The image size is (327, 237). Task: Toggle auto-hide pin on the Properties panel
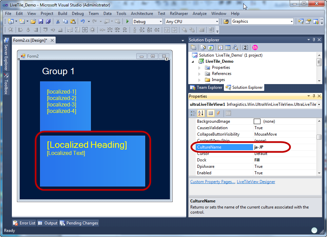314,96
